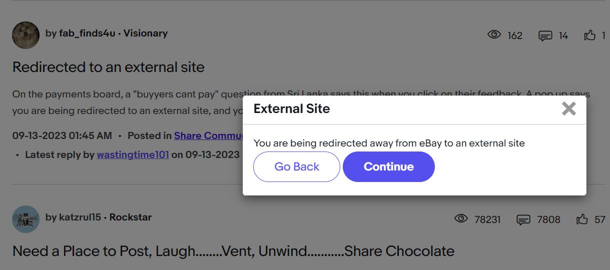Open the "Need a Place to Post" thread
610x270 pixels.
pos(233,251)
